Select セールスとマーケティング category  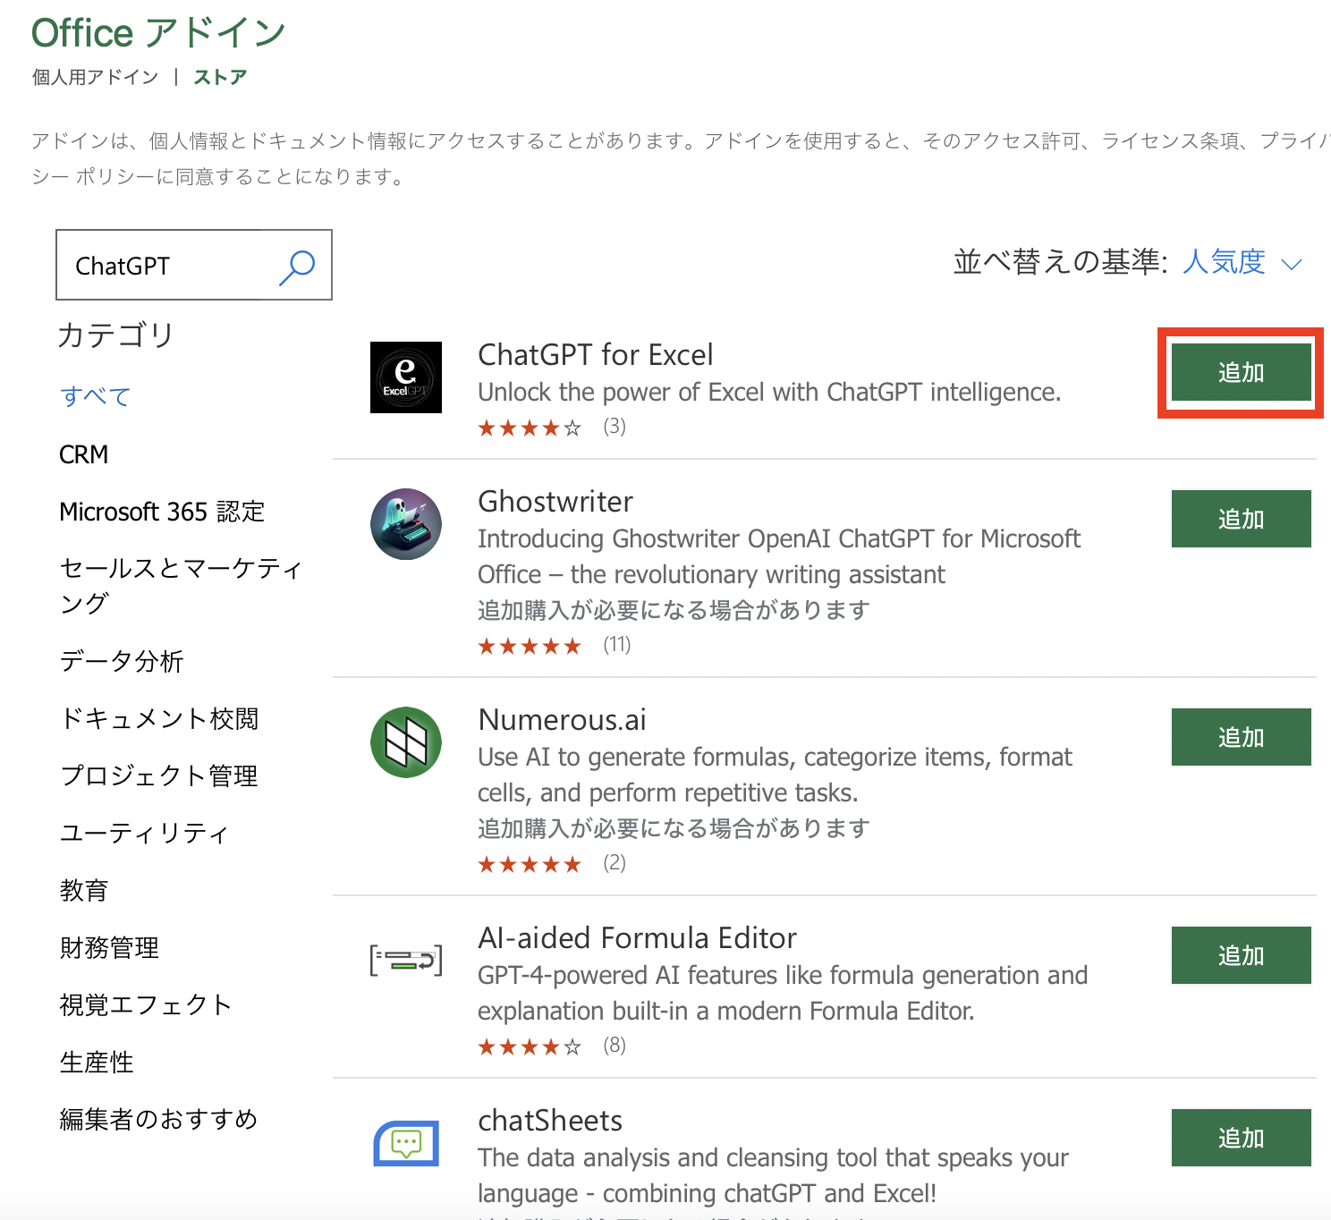181,585
